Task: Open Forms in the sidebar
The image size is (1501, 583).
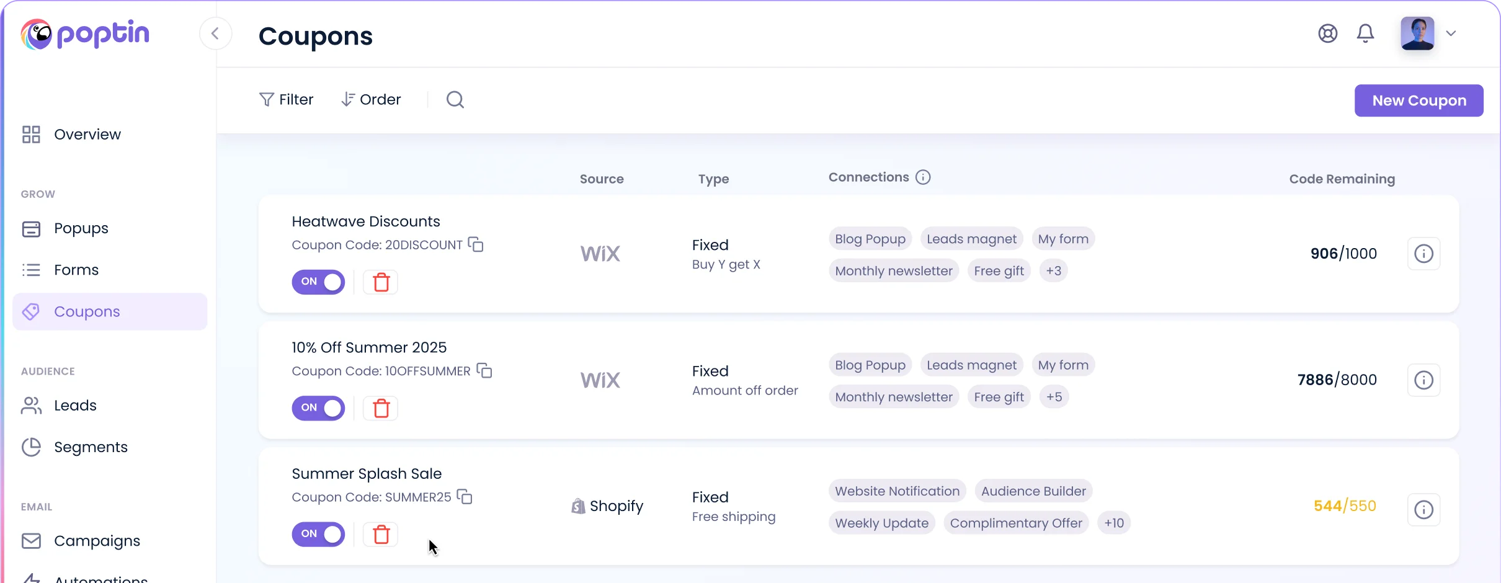Action: coord(110,270)
